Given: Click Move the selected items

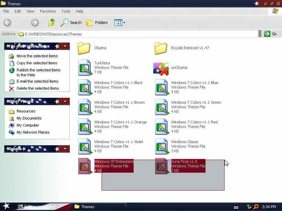Looking at the screenshot, I should coord(37,56).
